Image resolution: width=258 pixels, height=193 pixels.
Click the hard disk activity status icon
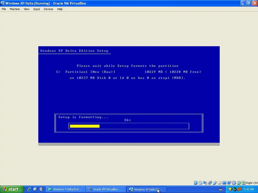196,183
